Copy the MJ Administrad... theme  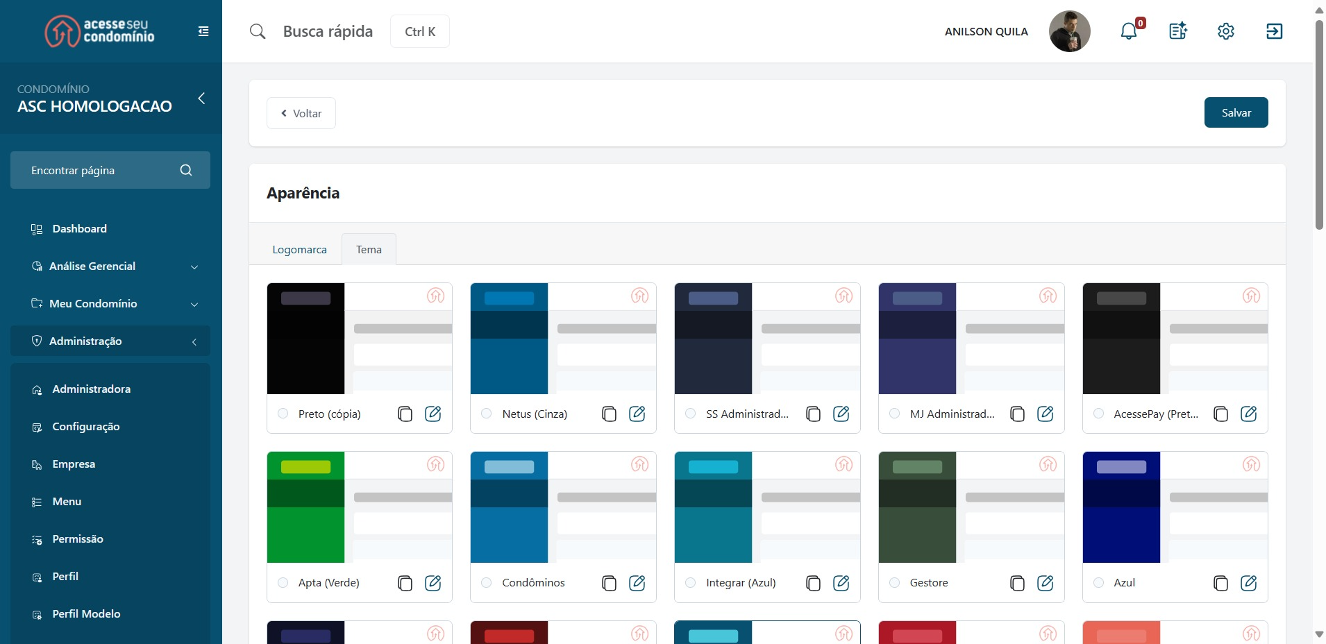(x=1017, y=414)
